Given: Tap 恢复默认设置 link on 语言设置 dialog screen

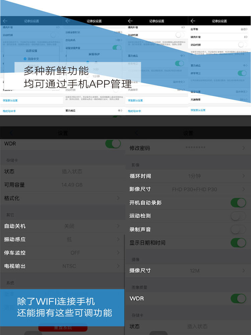Looking at the screenshot, I should coord(10,100).
